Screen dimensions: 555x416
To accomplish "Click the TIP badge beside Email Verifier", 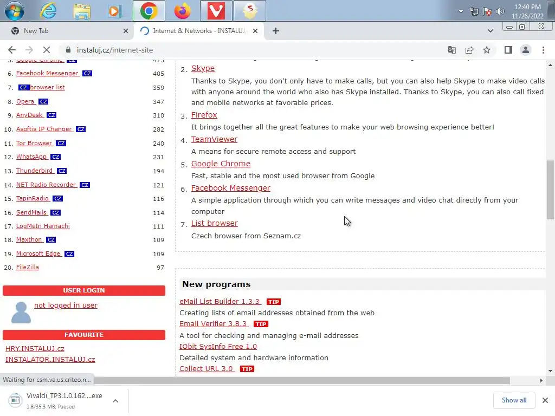I will pyautogui.click(x=261, y=324).
